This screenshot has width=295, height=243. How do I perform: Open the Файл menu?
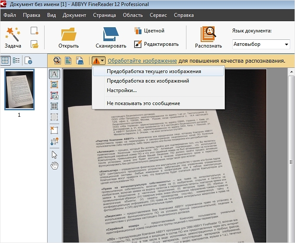click(10, 15)
